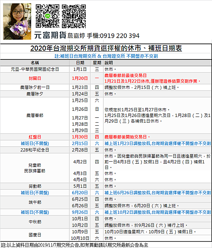The image size is (212, 248).
Task: Select the 農曆除夕前一日 row name
Action: (35, 88)
